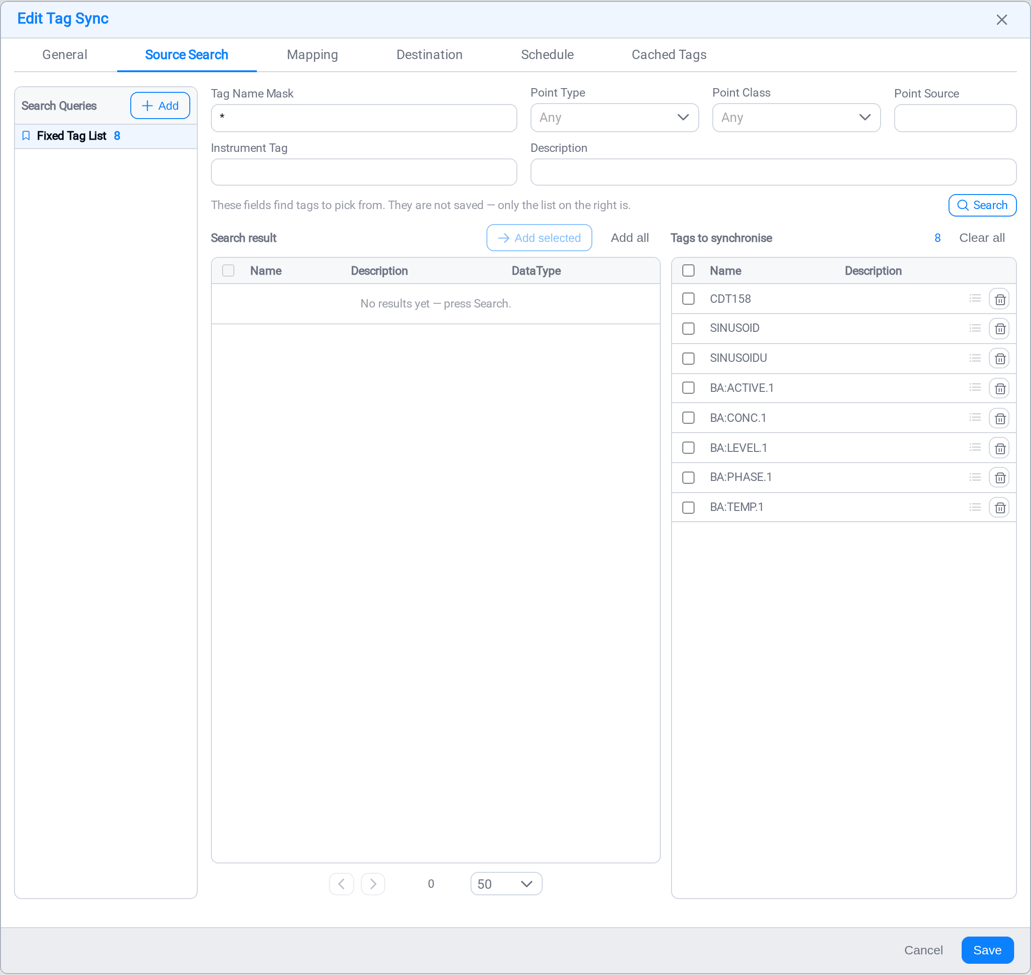The height and width of the screenshot is (975, 1031).
Task: Open the Cached Tags tab
Action: [x=669, y=54]
